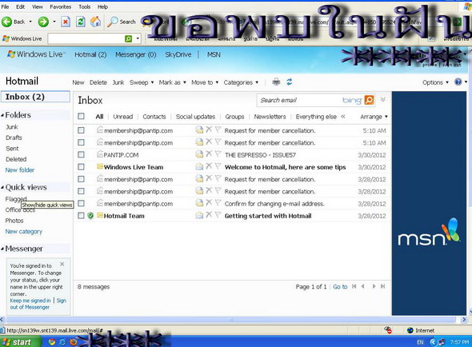Open the SkyDrive link
This screenshot has height=347, width=472.
[178, 54]
